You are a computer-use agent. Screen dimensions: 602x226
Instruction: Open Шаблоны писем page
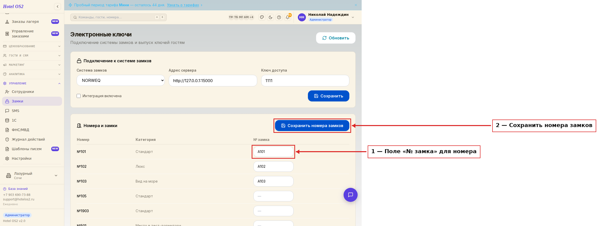32,149
